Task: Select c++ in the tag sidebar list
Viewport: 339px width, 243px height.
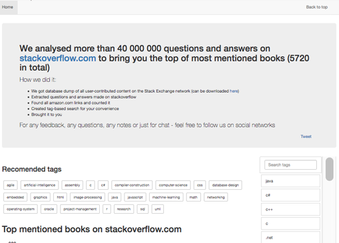Action: tap(290, 209)
